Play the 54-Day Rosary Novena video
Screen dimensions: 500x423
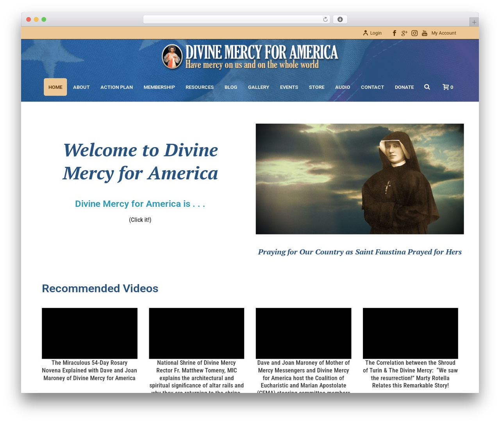tap(89, 333)
